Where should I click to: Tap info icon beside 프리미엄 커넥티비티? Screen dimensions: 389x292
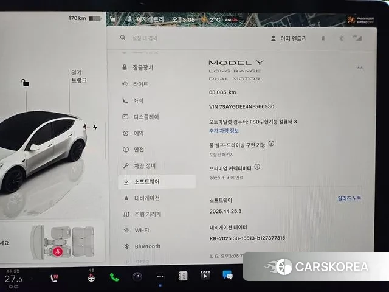click(x=257, y=167)
